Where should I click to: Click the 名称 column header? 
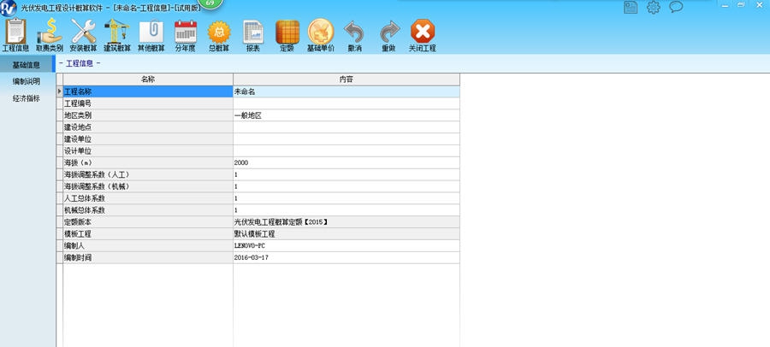point(148,79)
